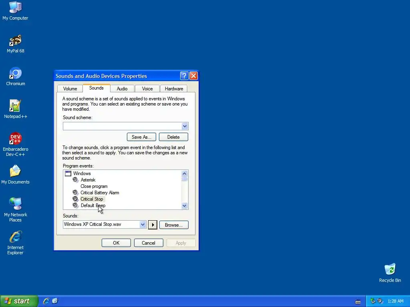Close the Sounds and Audio Devices dialog
The width and height of the screenshot is (410, 307).
point(193,76)
